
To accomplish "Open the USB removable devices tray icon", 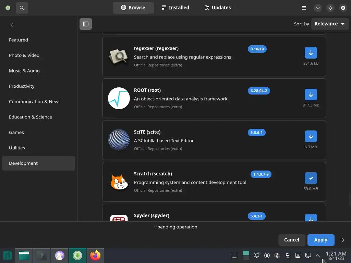I will pyautogui.click(x=288, y=255).
